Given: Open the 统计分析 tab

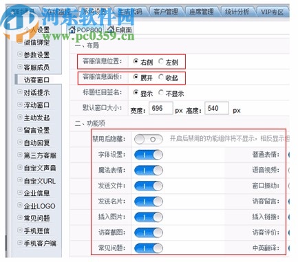Looking at the screenshot, I should click(237, 12).
